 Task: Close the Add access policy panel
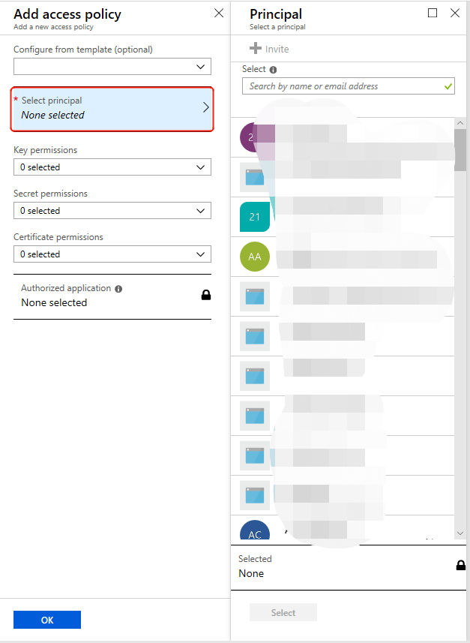coord(218,13)
